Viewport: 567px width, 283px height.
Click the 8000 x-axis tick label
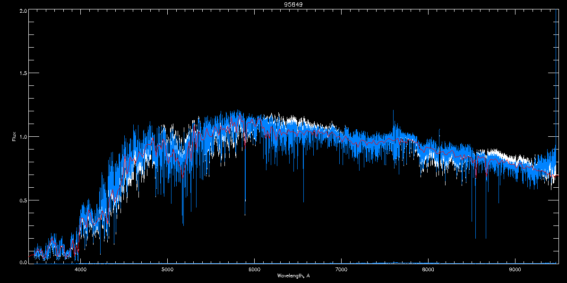pyautogui.click(x=428, y=270)
